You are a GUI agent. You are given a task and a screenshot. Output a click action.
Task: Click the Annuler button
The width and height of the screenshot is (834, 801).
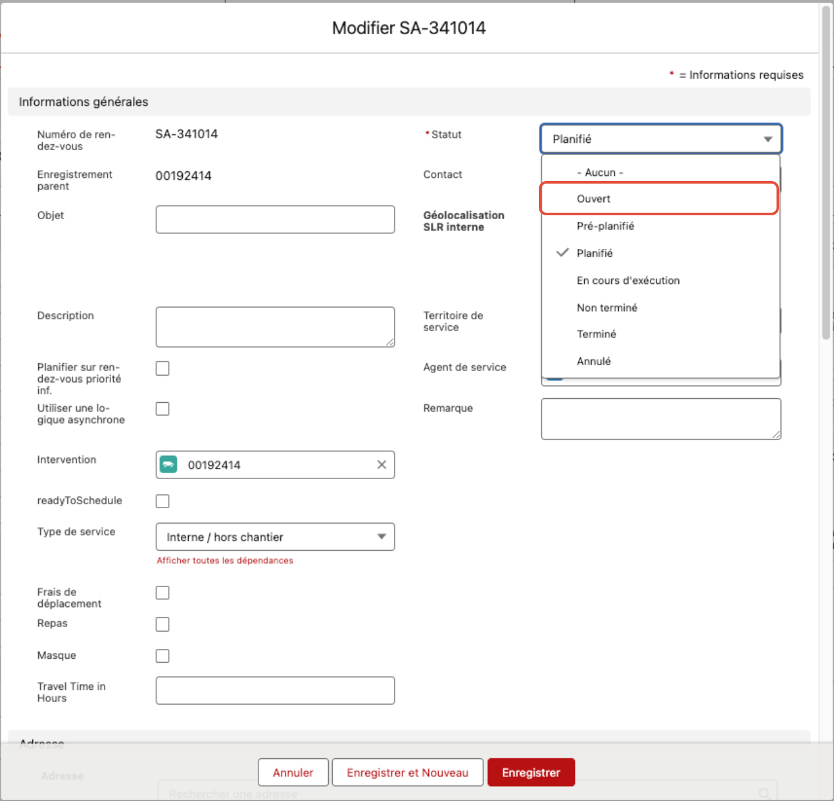293,773
